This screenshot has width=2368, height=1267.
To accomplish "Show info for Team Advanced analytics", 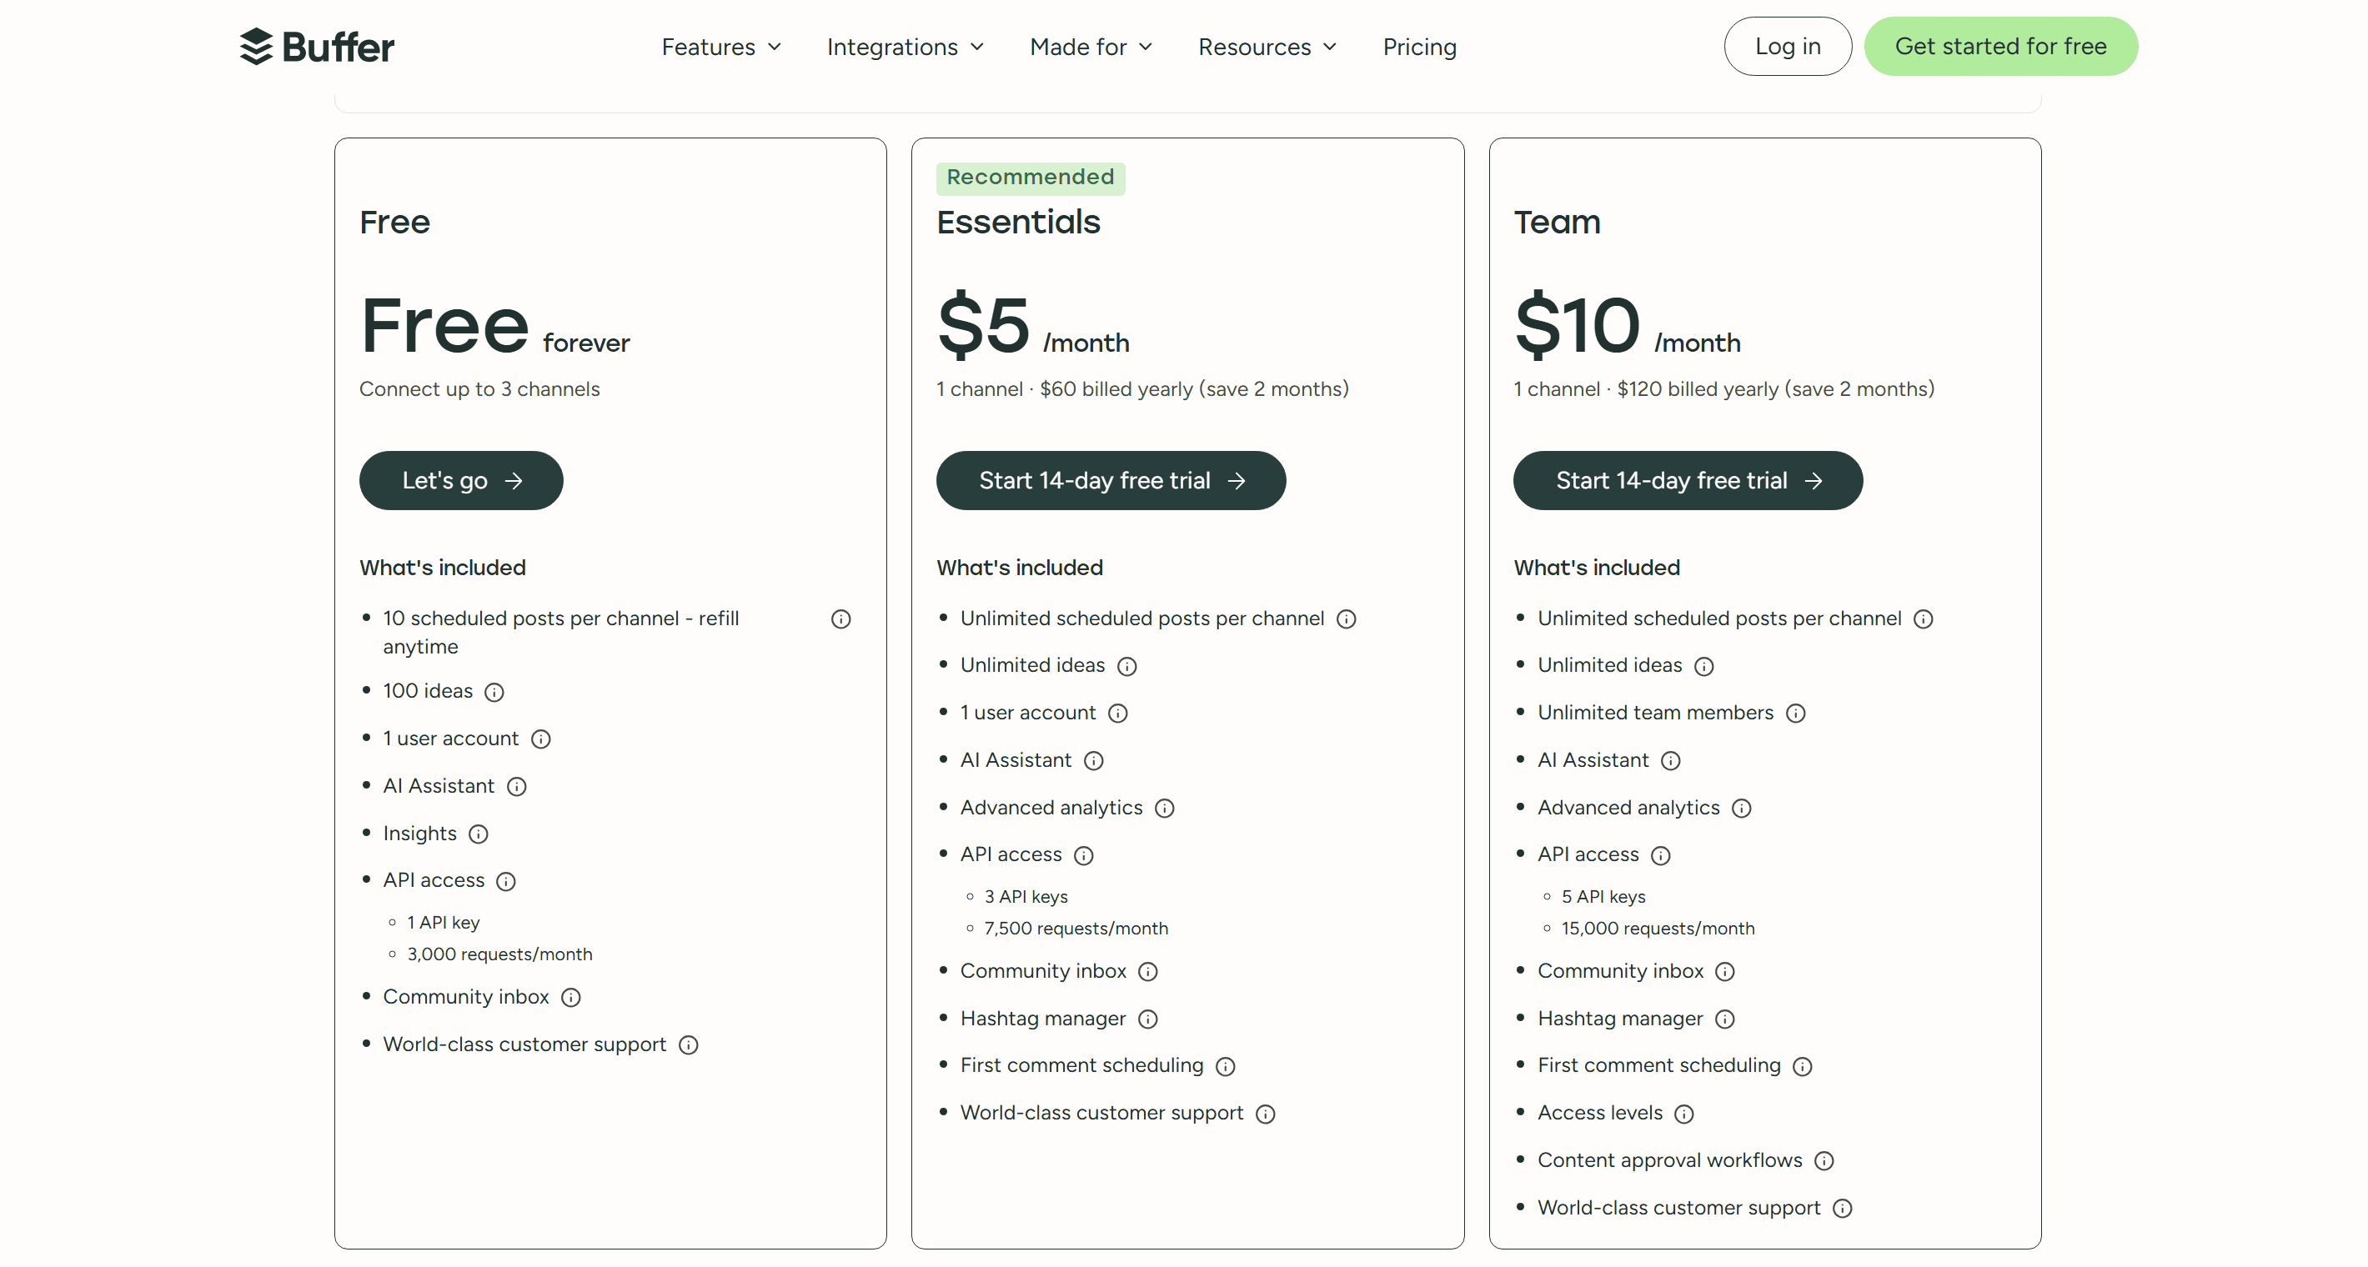I will point(1742,809).
